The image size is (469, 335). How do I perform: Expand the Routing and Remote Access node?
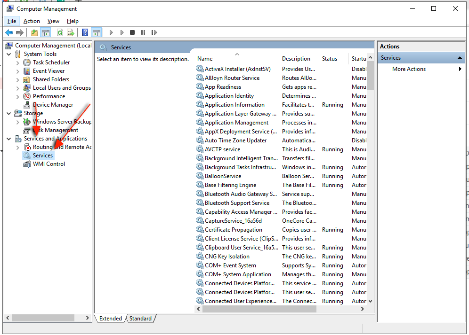pos(17,147)
